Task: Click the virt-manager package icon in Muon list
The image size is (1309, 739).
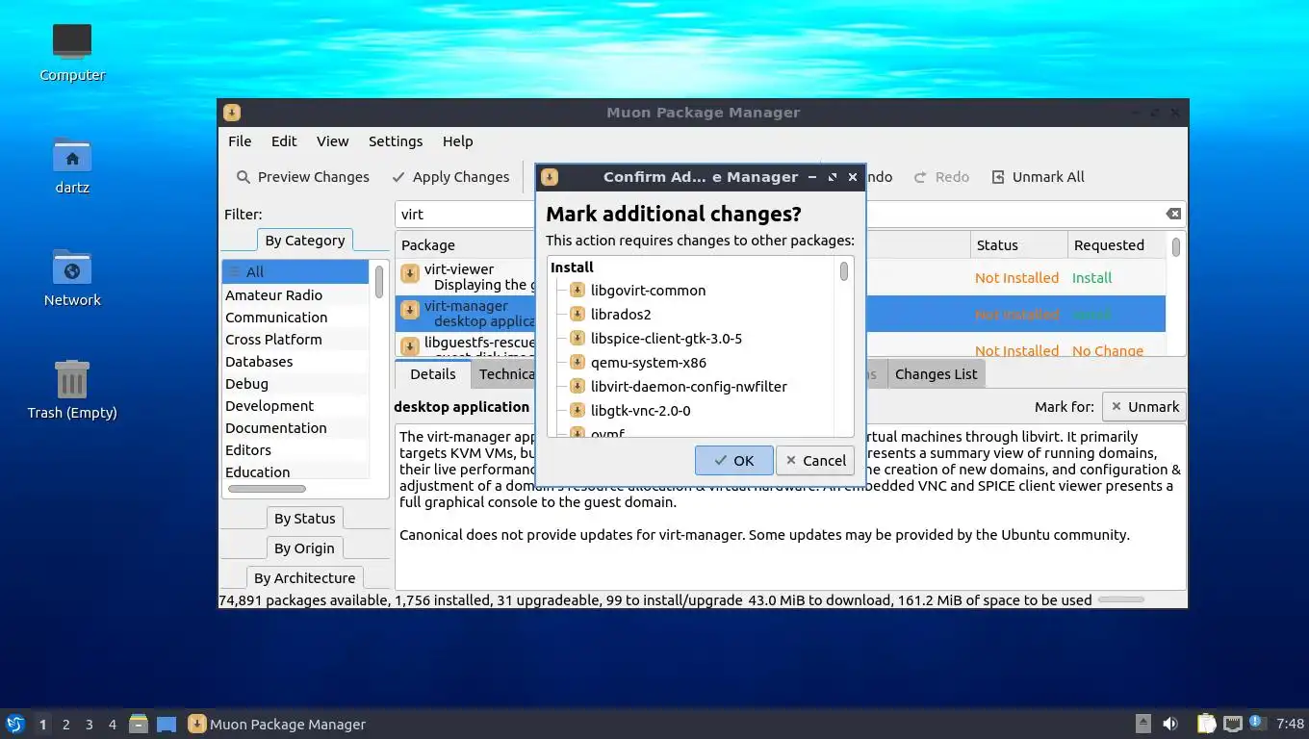Action: tap(410, 310)
